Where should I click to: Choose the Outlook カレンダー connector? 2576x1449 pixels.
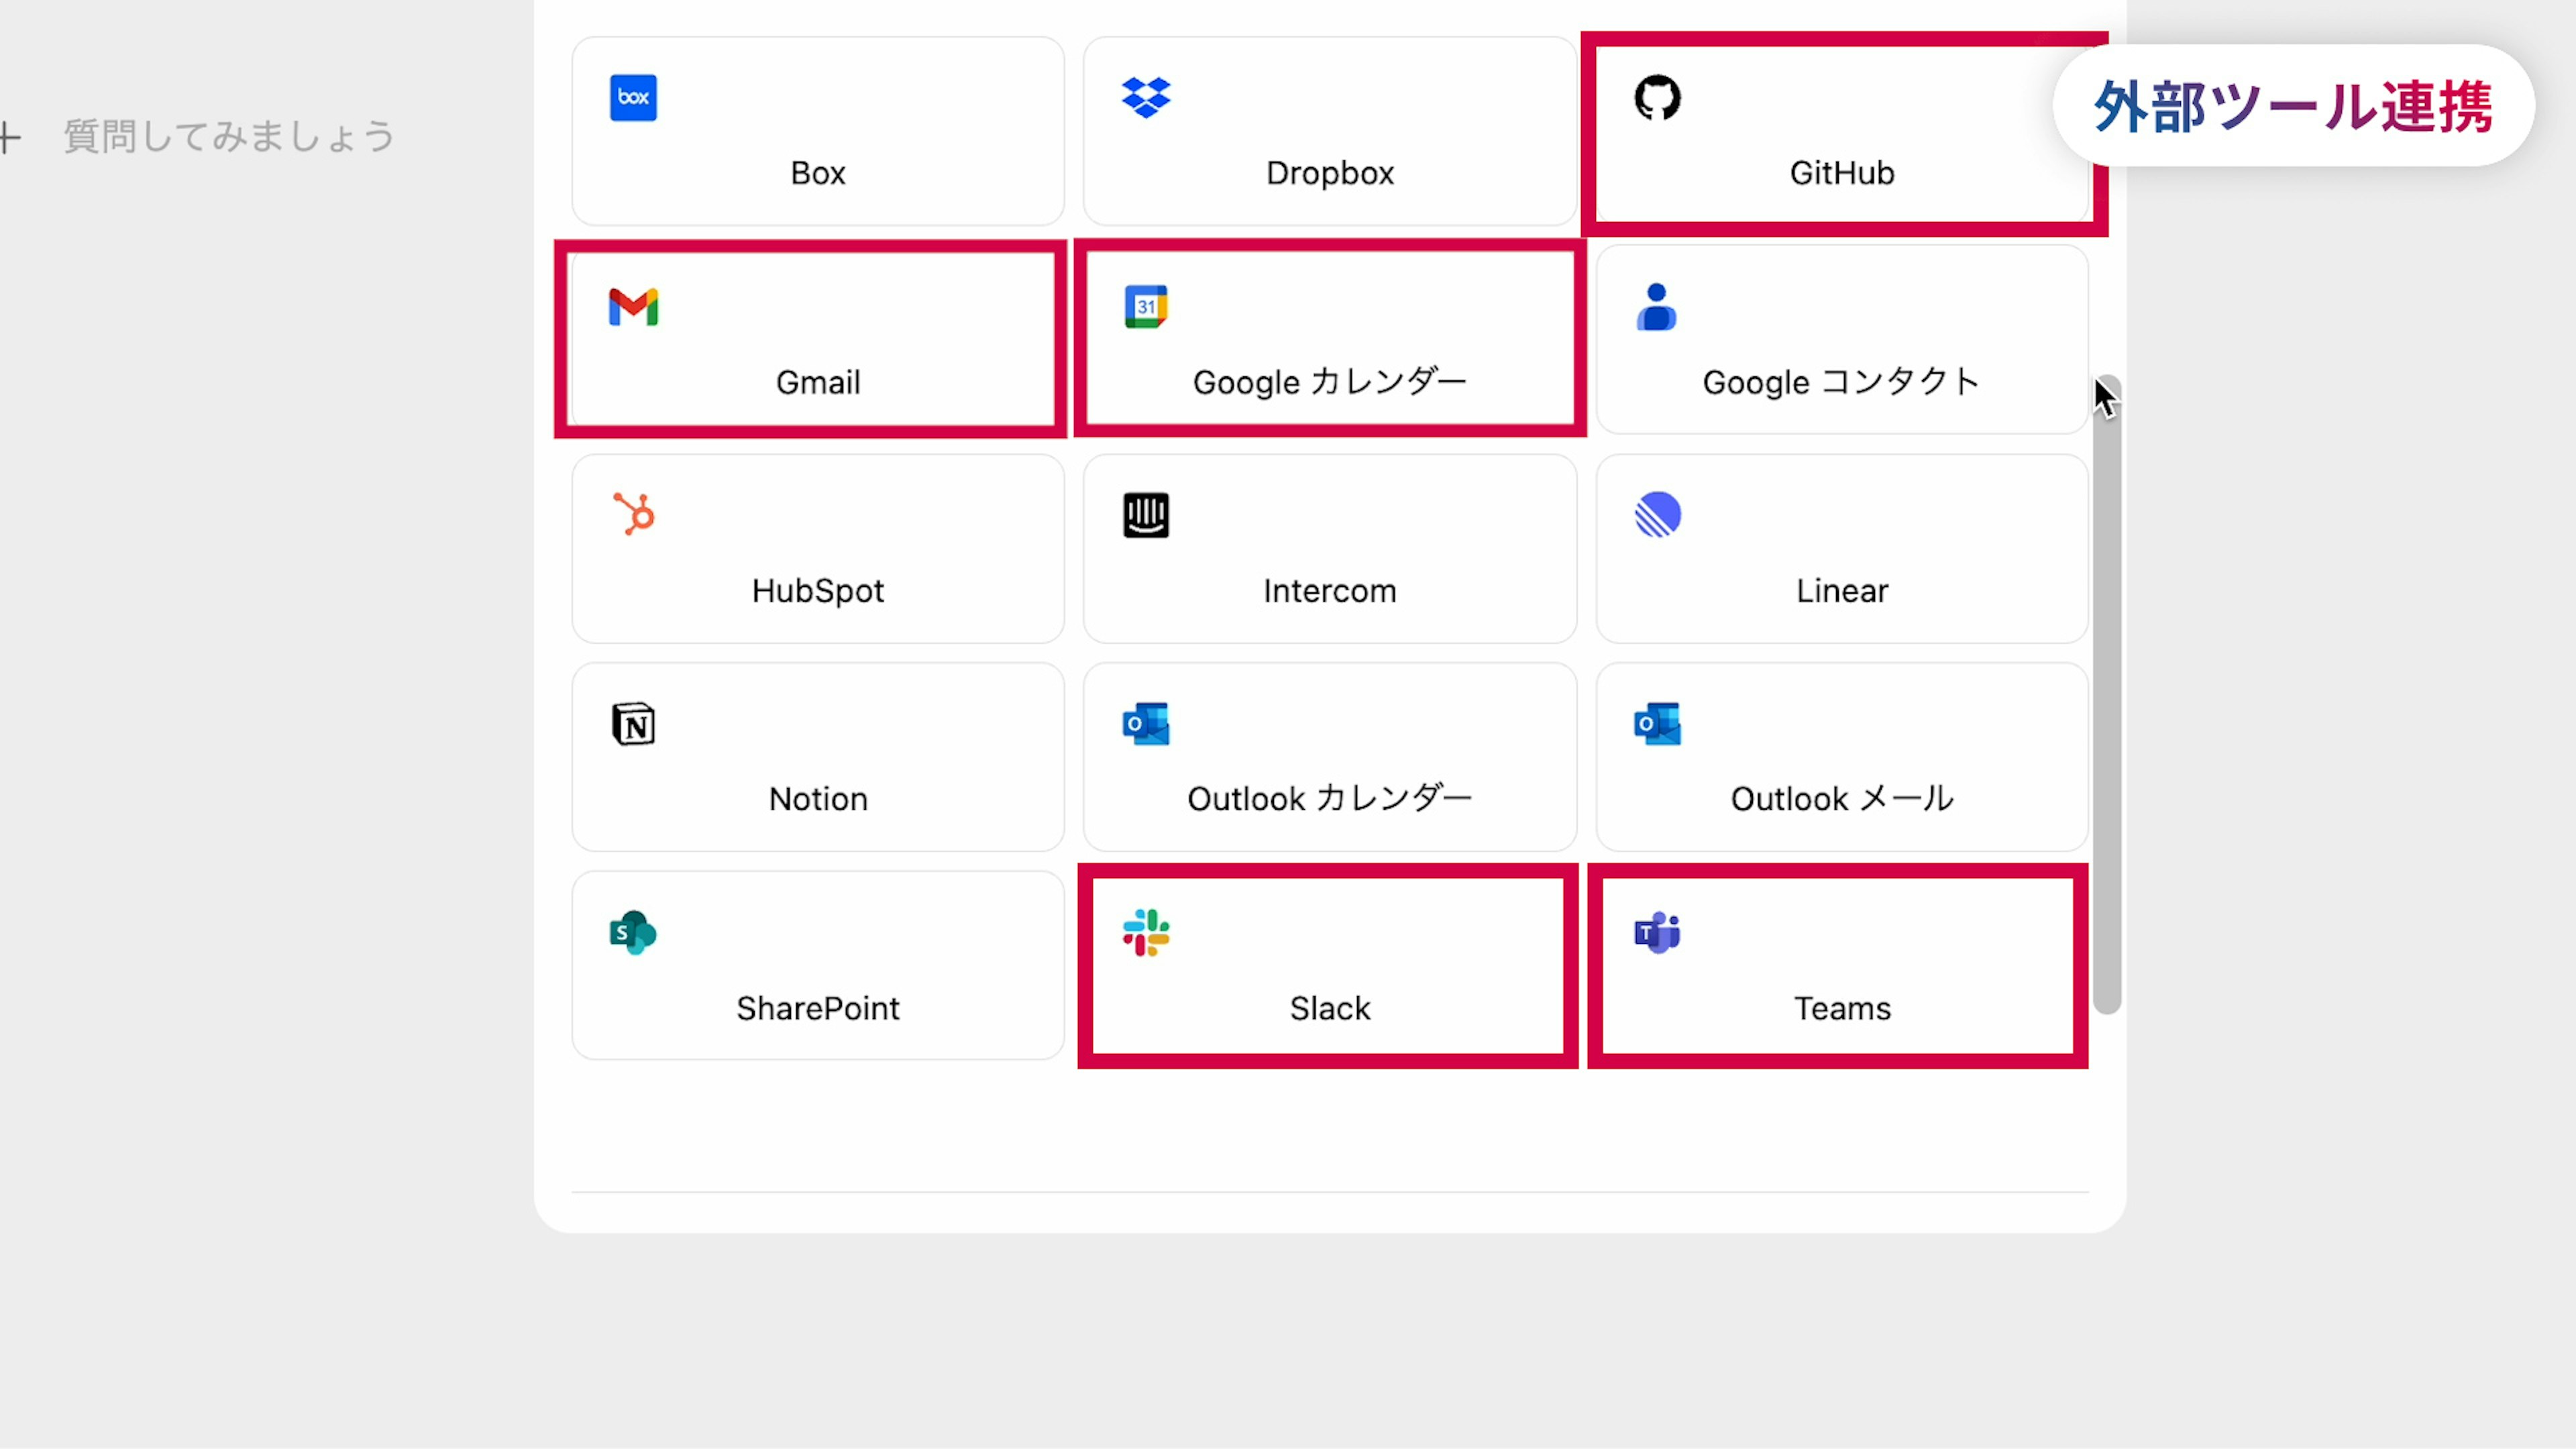pyautogui.click(x=1329, y=757)
